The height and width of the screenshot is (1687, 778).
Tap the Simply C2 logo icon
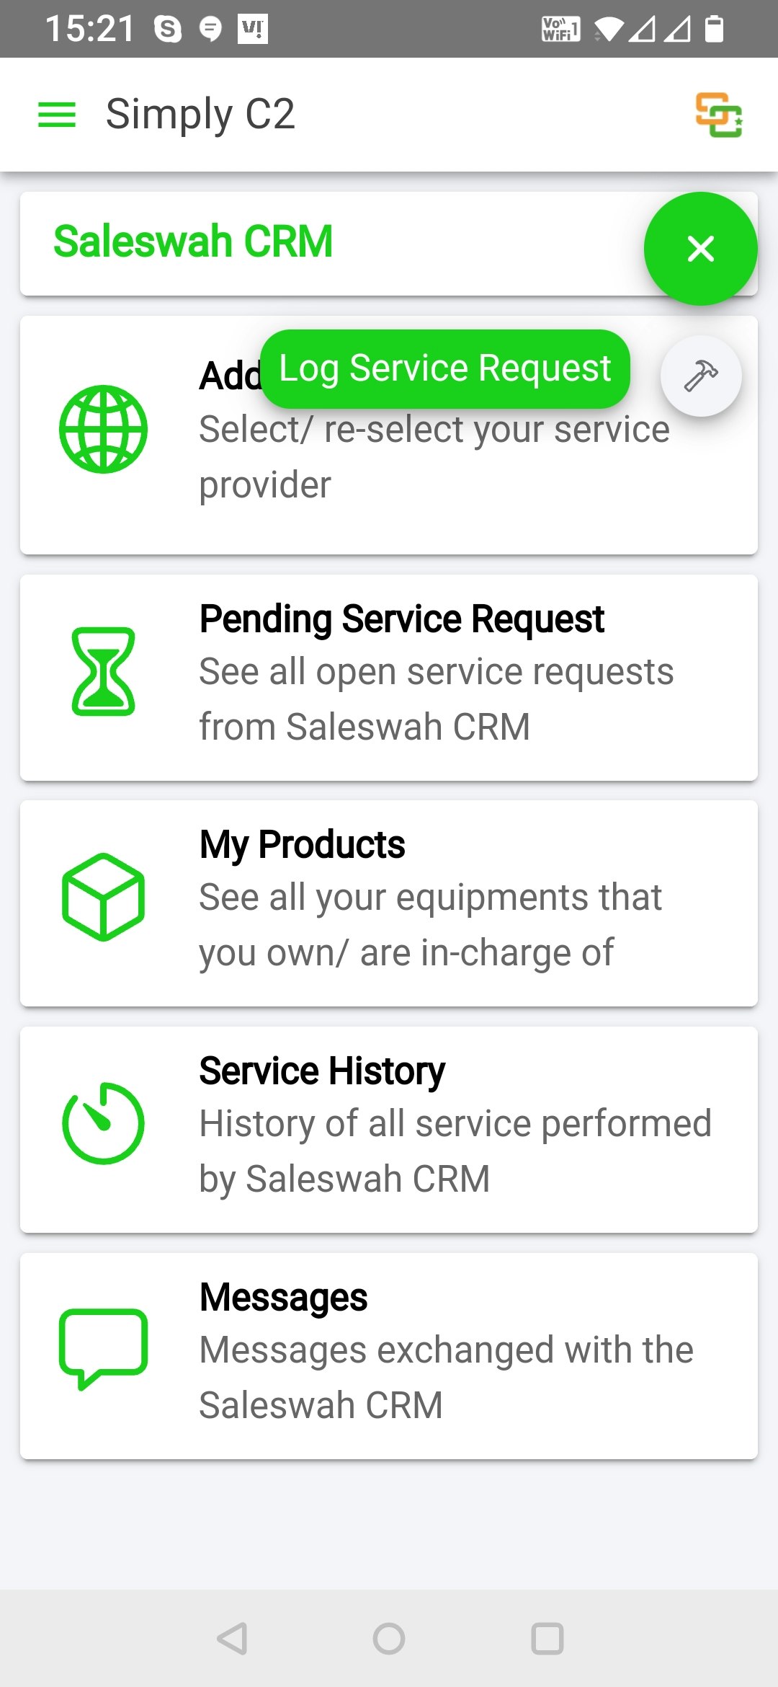(719, 115)
